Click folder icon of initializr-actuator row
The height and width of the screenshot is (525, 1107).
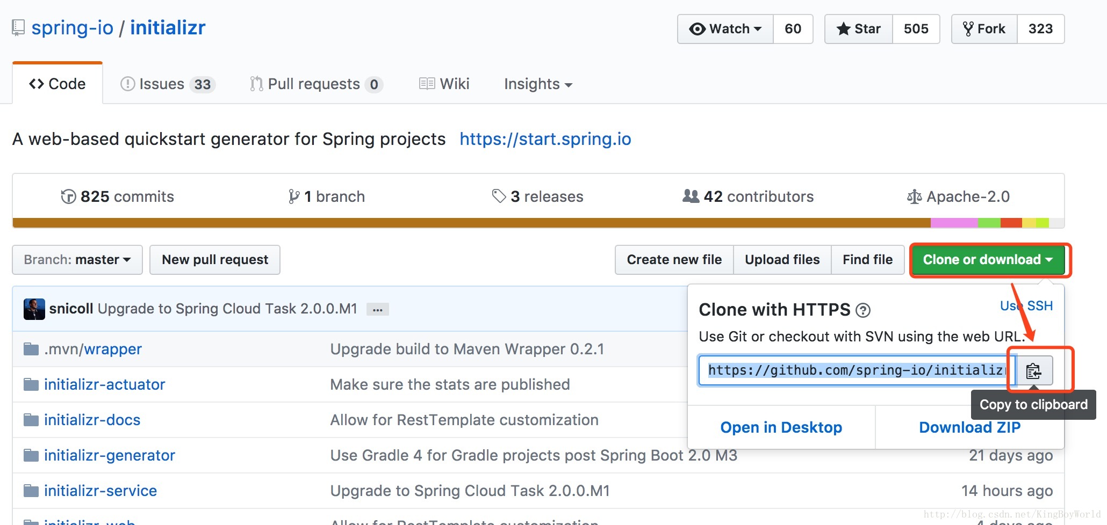click(x=31, y=384)
